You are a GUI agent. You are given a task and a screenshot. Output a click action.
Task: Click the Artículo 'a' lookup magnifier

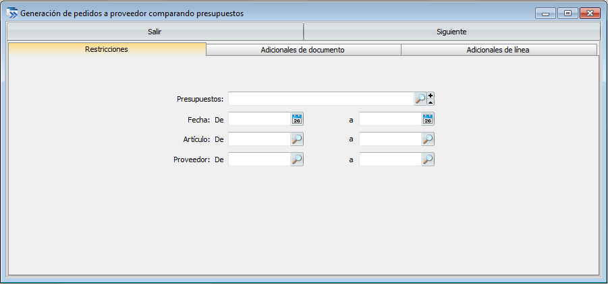pyautogui.click(x=428, y=139)
